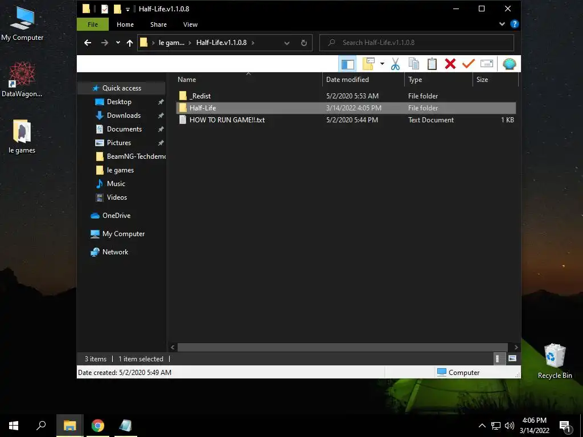This screenshot has height=437, width=583.
Task: Open the File ribbon tab
Action: pyautogui.click(x=93, y=24)
